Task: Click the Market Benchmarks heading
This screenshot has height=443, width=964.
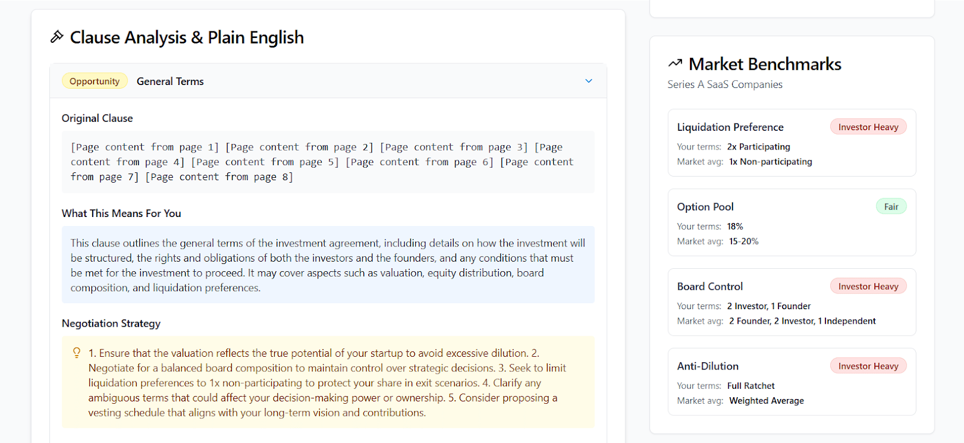Action: coord(765,64)
